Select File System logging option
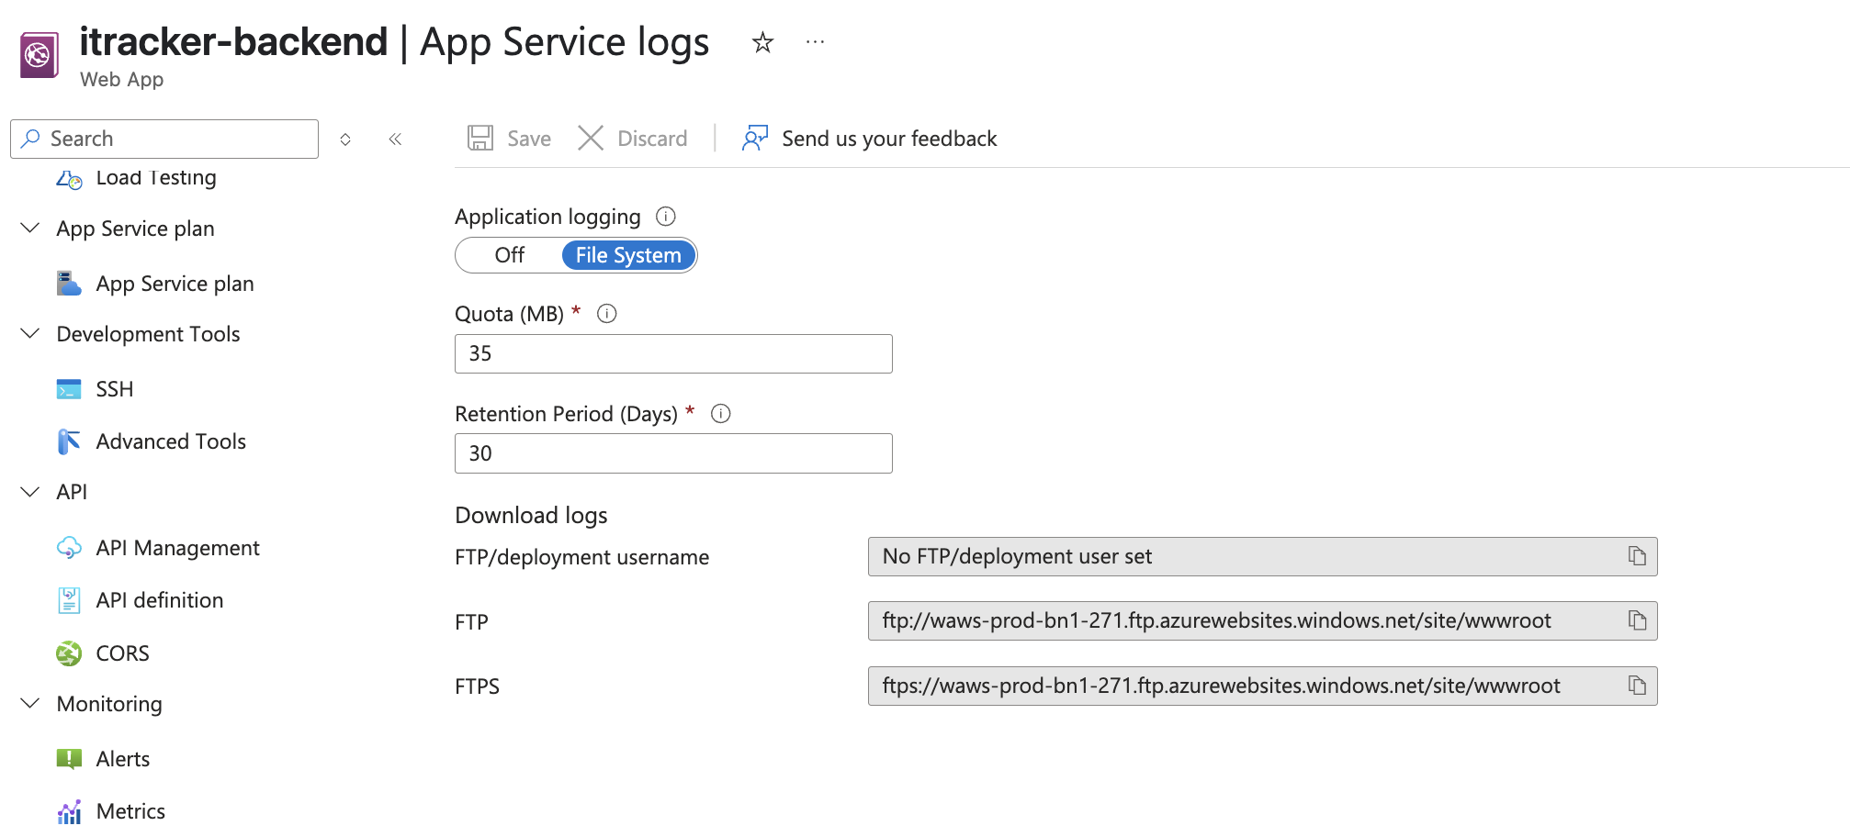Viewport: 1850px width, 837px height. click(x=628, y=255)
